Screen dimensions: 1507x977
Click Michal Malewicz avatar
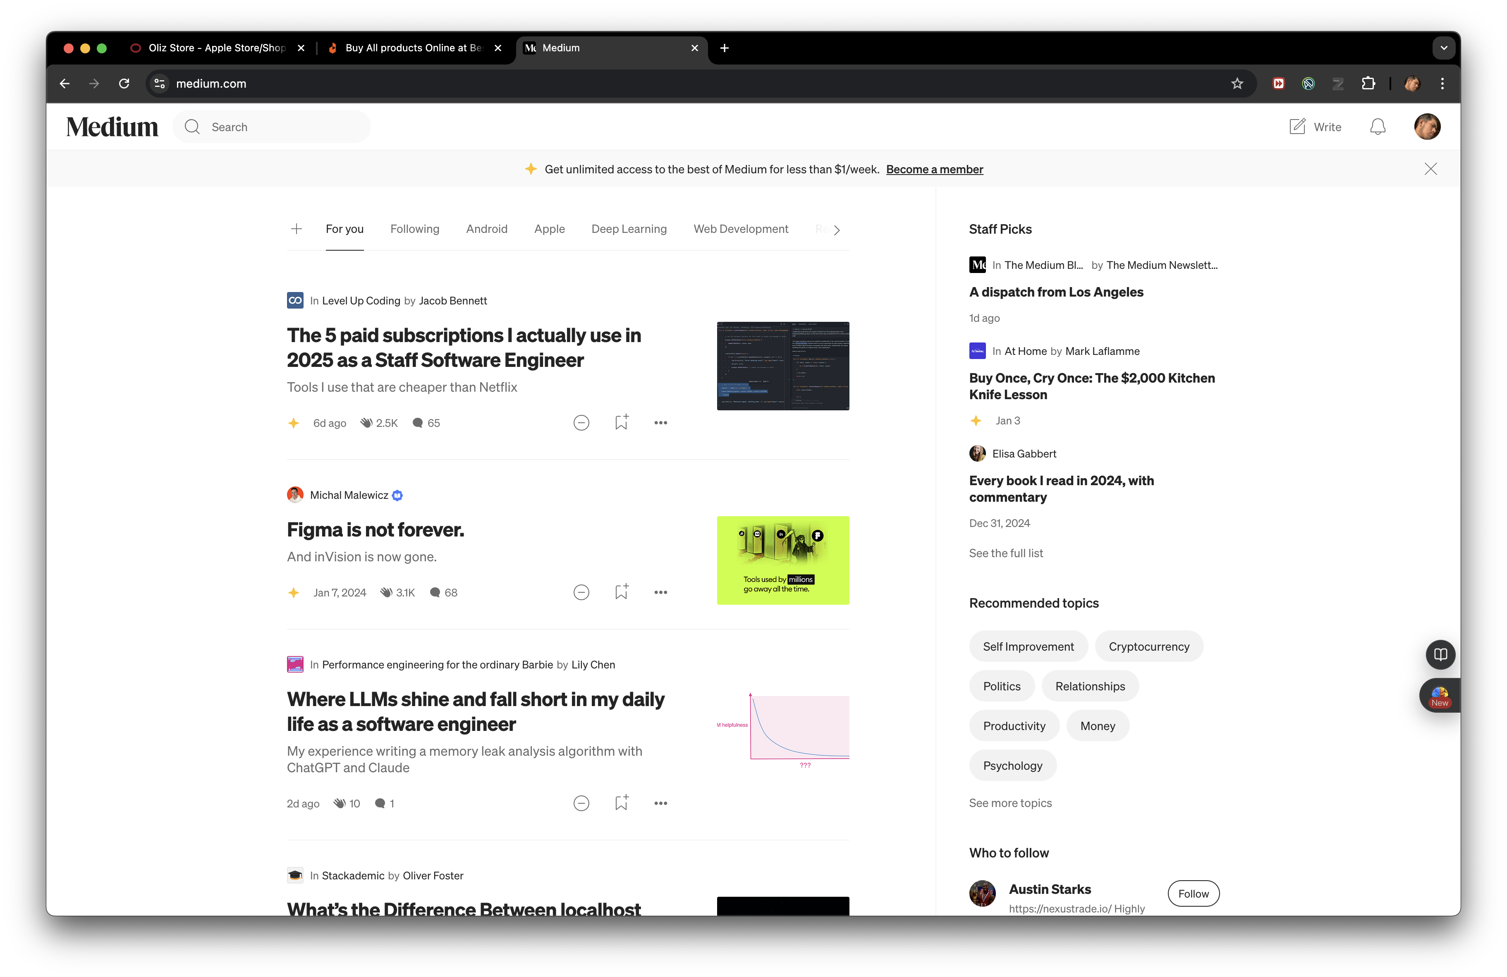point(295,495)
